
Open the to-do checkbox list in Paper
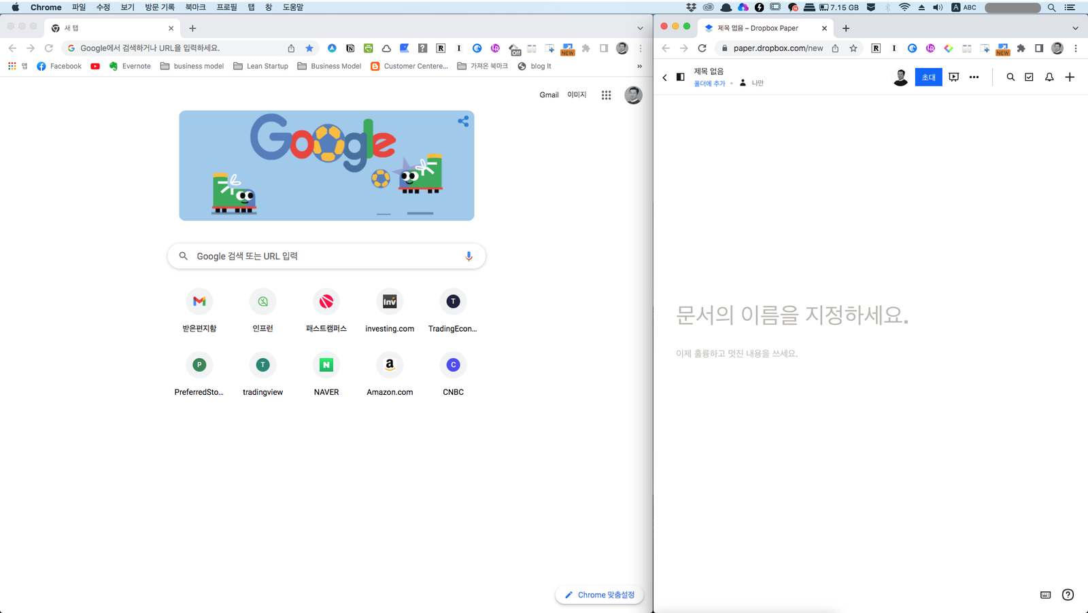tap(1029, 77)
